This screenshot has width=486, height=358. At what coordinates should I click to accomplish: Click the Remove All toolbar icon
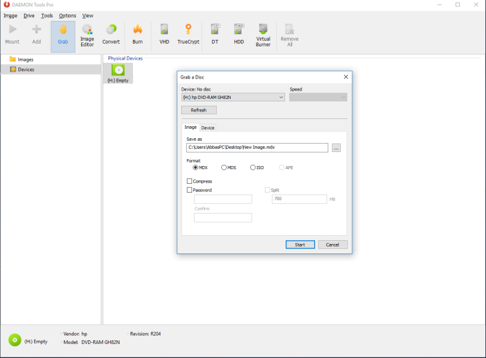point(290,35)
